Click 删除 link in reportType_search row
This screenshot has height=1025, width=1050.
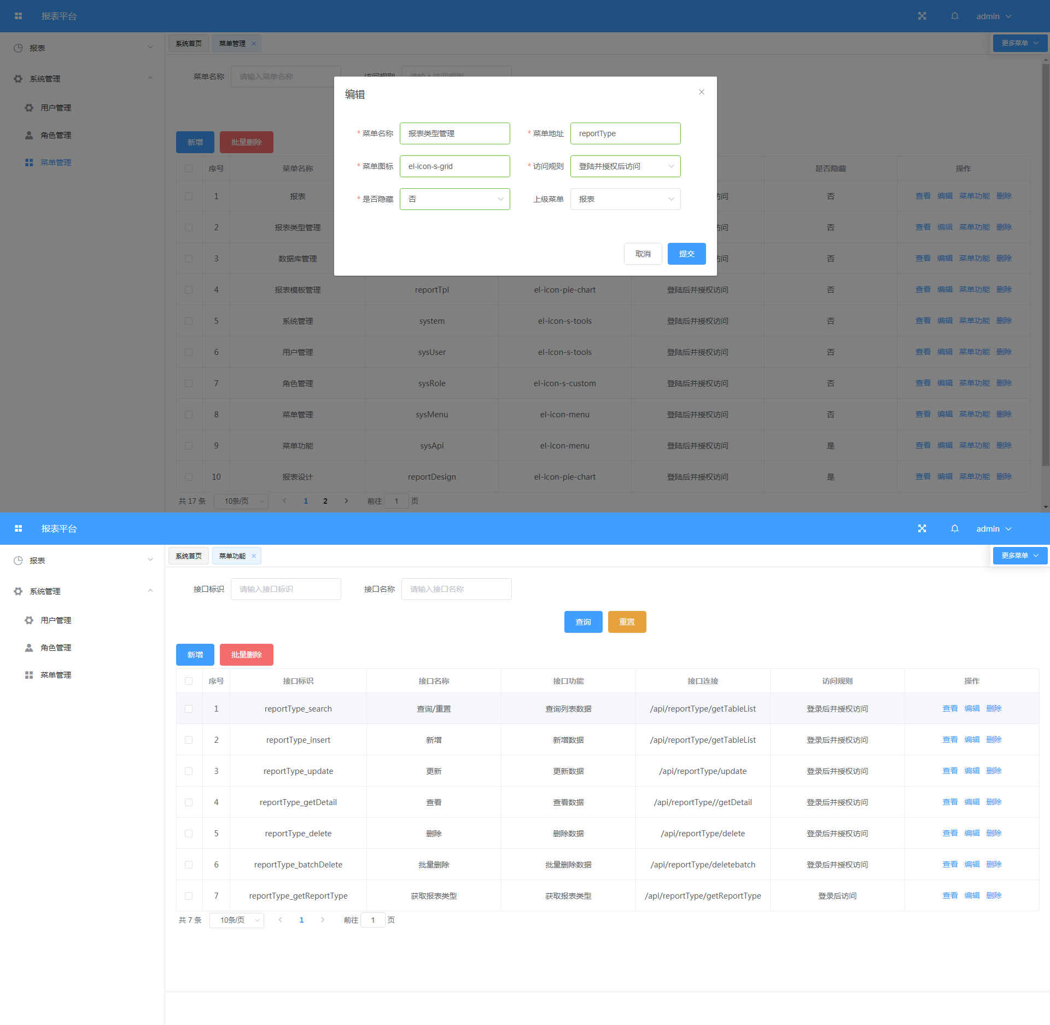(x=994, y=708)
